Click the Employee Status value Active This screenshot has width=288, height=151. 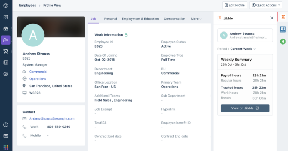point(166,46)
